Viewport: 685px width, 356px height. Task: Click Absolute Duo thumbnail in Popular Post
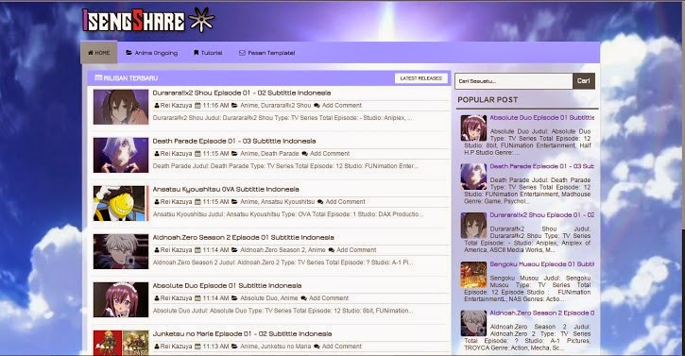473,128
